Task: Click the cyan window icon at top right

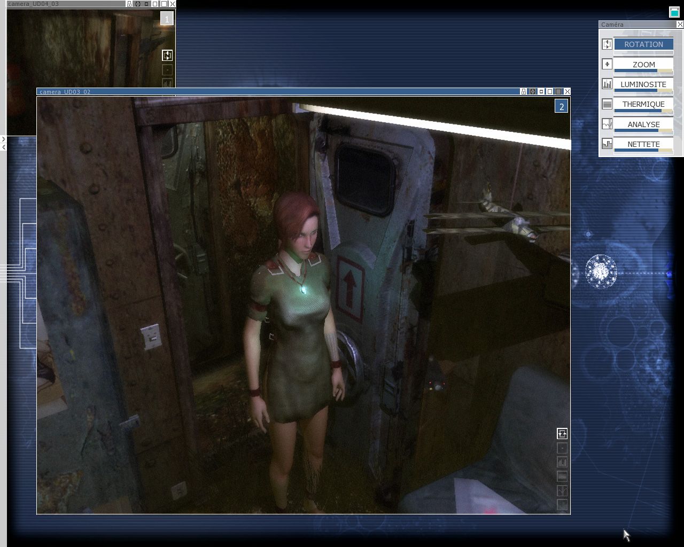Action: (674, 12)
